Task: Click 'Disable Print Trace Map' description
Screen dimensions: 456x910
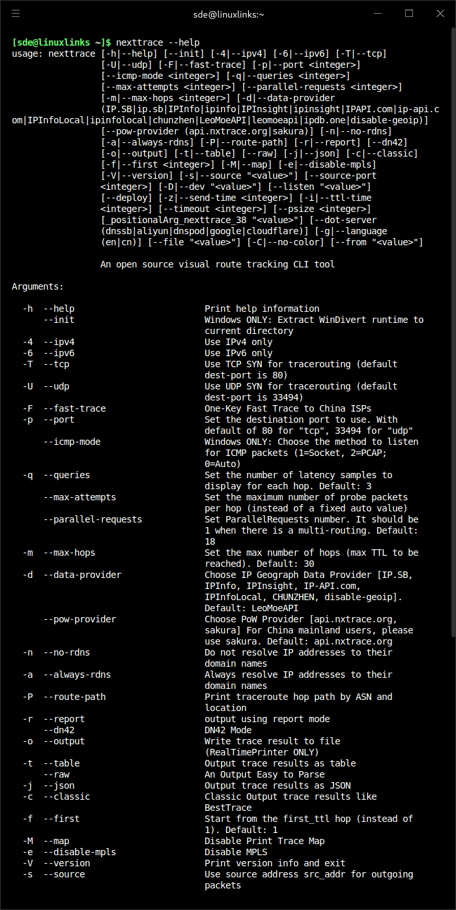Action: pyautogui.click(x=264, y=841)
